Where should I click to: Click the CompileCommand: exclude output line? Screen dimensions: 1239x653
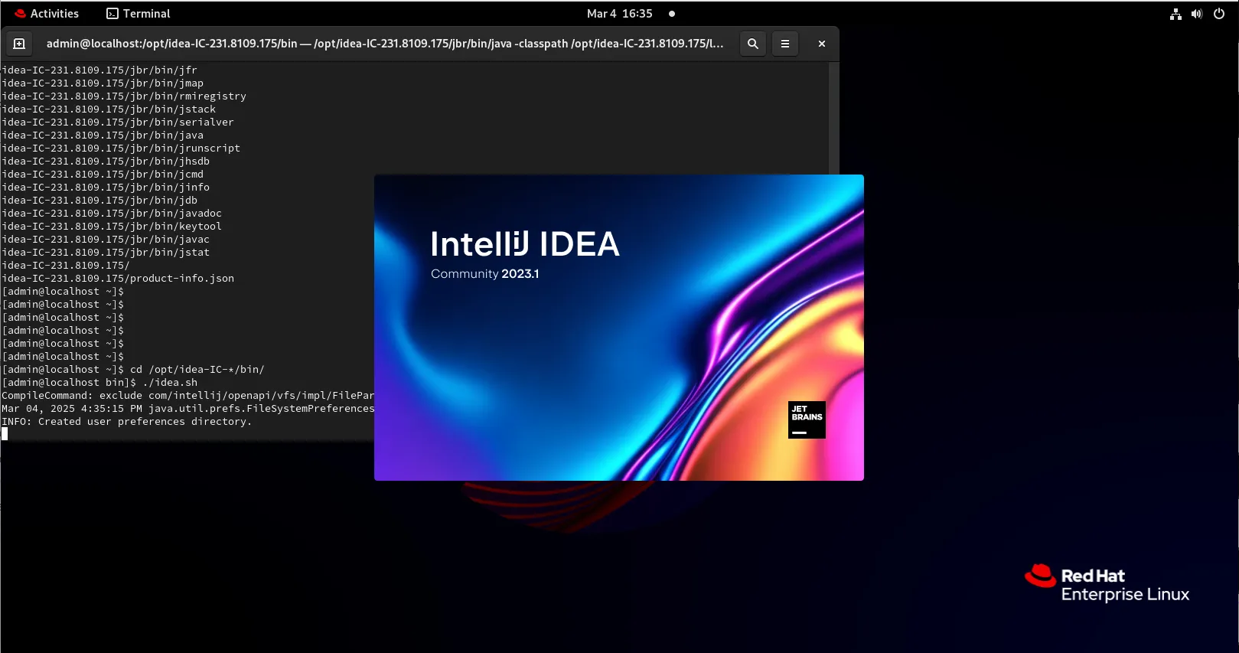pos(187,395)
